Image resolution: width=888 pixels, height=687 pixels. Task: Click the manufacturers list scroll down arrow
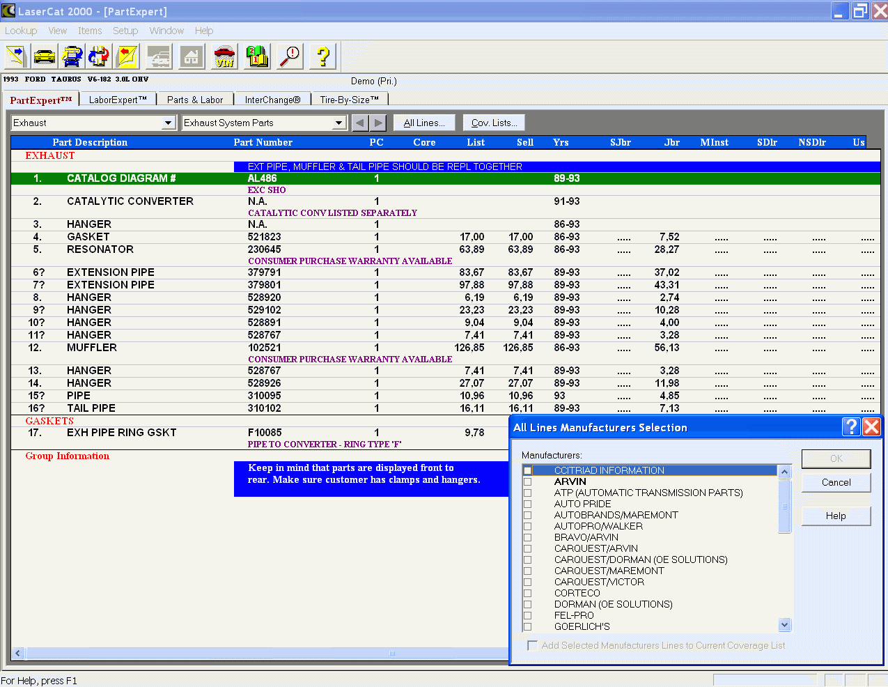pos(785,625)
